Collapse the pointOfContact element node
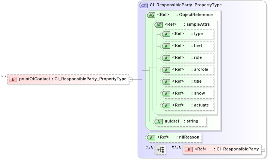Image resolution: width=268 pixels, height=159 pixels. (x=130, y=79)
